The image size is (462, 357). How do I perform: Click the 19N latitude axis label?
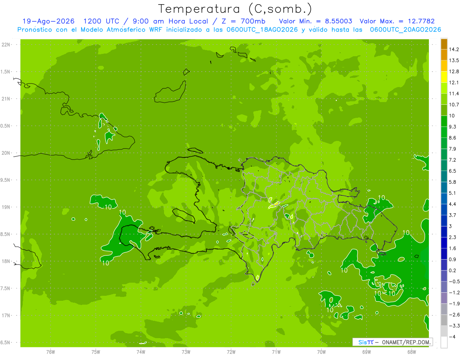coord(6,207)
